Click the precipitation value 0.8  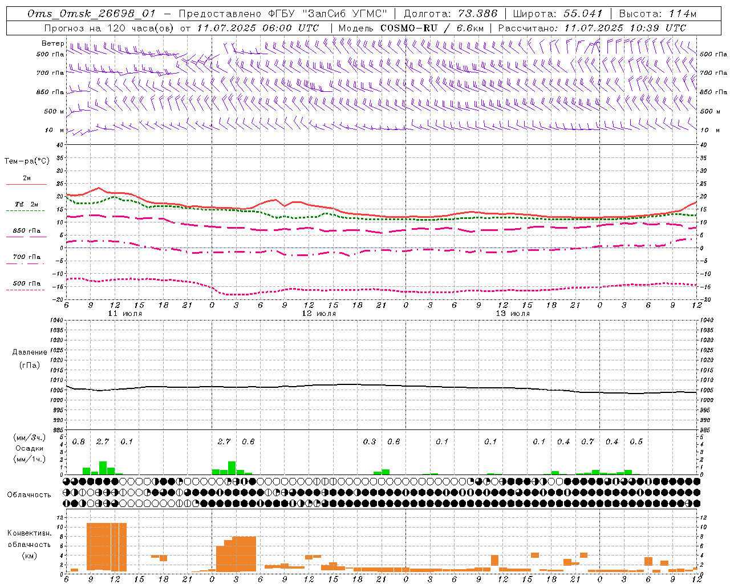[x=79, y=442]
